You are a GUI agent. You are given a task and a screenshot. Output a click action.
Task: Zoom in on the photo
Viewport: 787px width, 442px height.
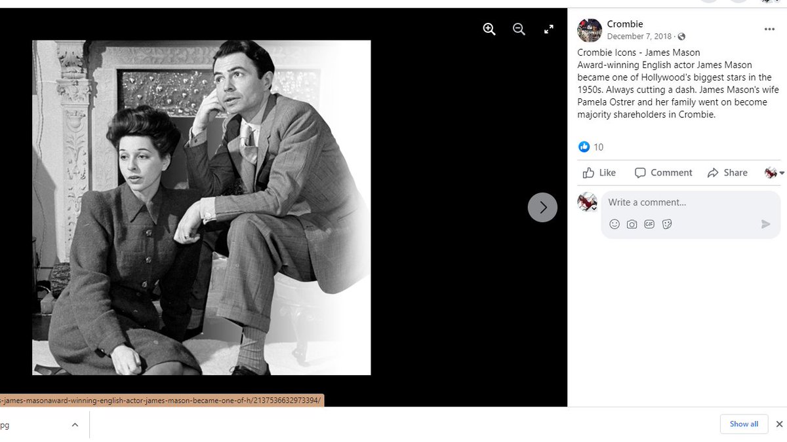489,29
